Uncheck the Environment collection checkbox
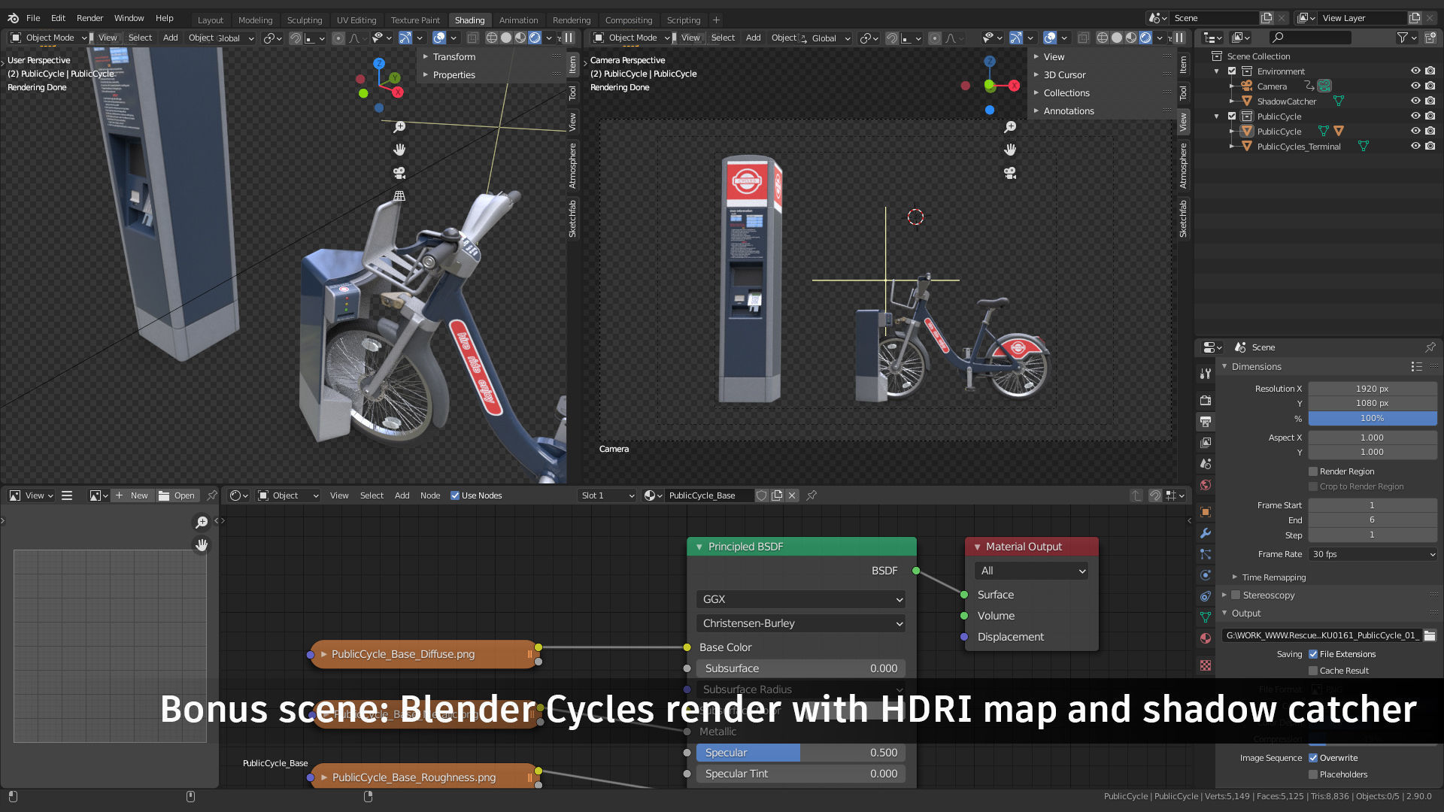 coord(1232,71)
